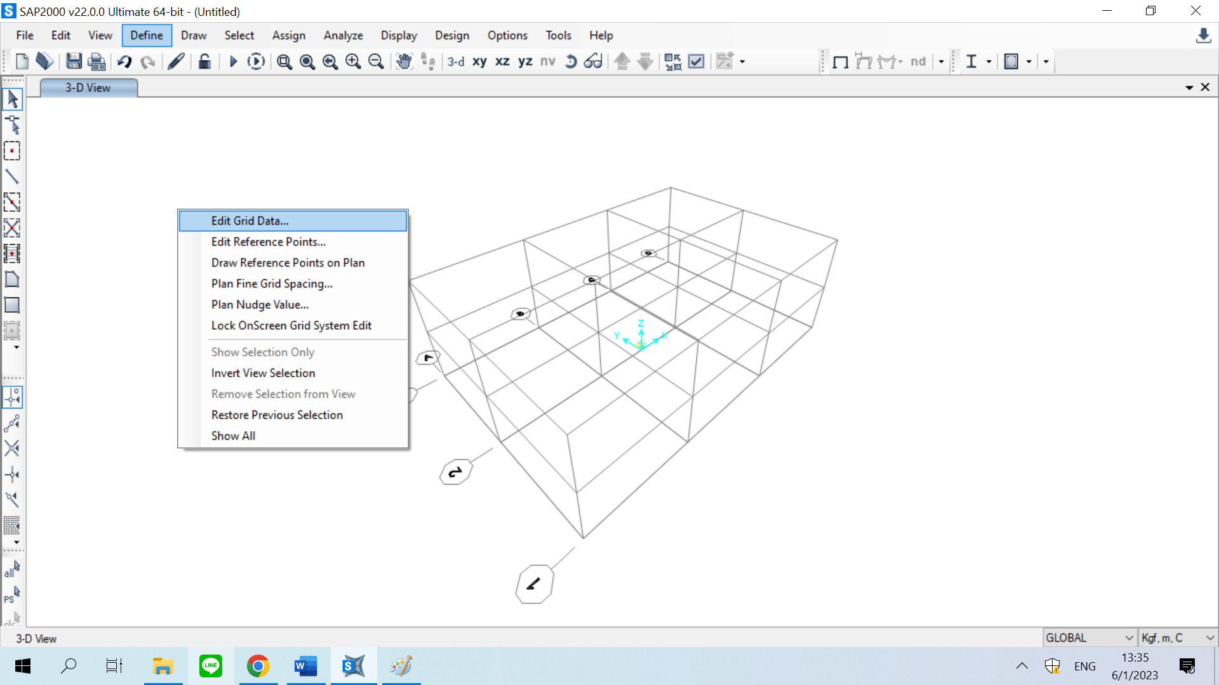Toggle the 3-d view button

pos(455,62)
